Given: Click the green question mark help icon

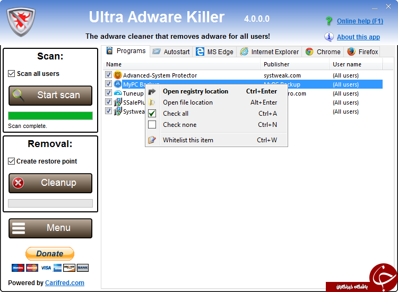Looking at the screenshot, I should pos(329,21).
